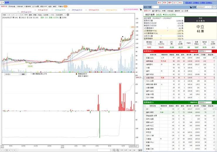This screenshot has height=152, width=217.
Task: Switch to the 主力地圖 tab
Action: click(35, 6)
